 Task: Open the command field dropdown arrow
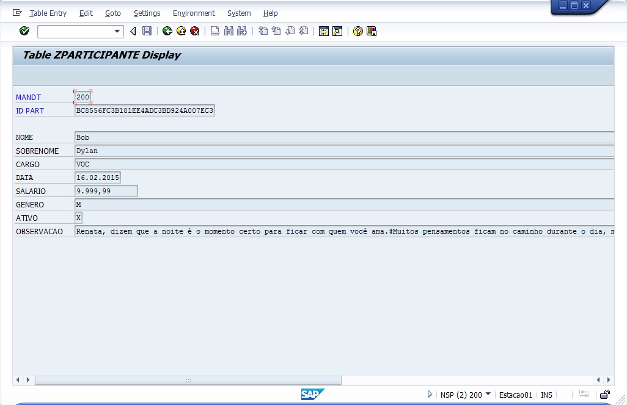point(117,31)
